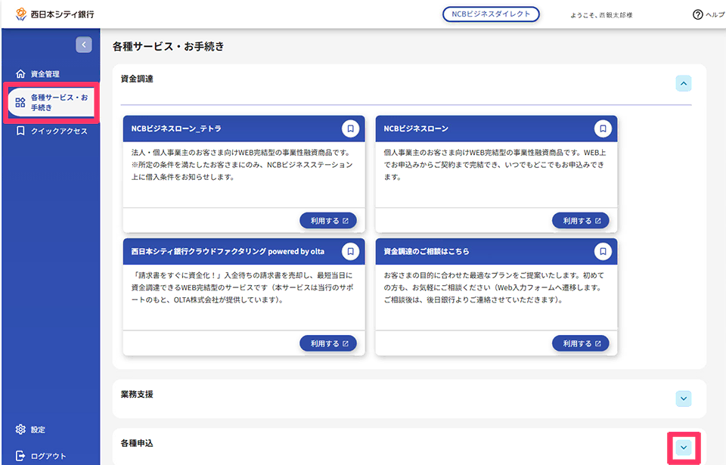
Task: Click the 業務支援 section title
Action: pos(137,394)
